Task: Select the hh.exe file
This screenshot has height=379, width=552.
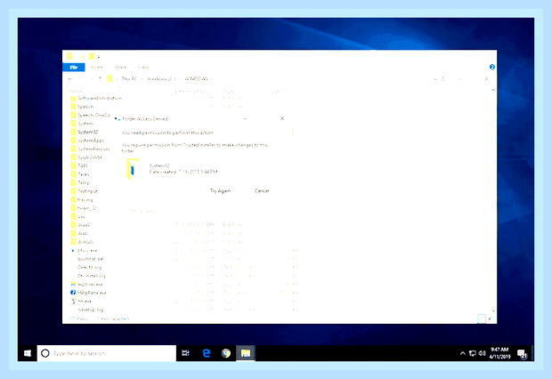Action: 81,302
